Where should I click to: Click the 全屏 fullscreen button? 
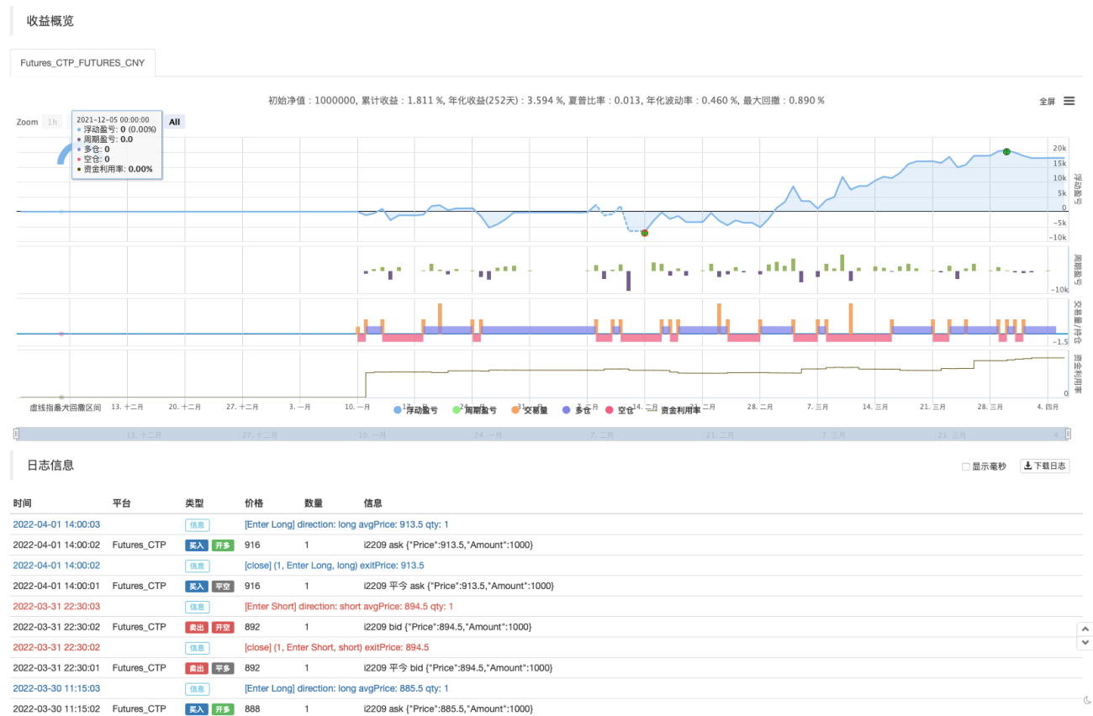pyautogui.click(x=1047, y=101)
